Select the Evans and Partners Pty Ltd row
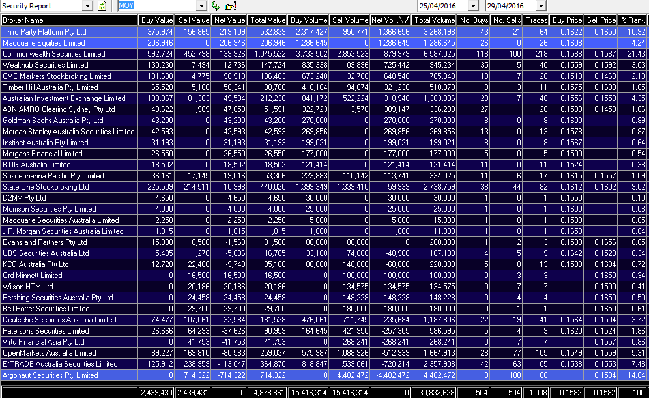The width and height of the screenshot is (649, 398). pyautogui.click(x=324, y=242)
